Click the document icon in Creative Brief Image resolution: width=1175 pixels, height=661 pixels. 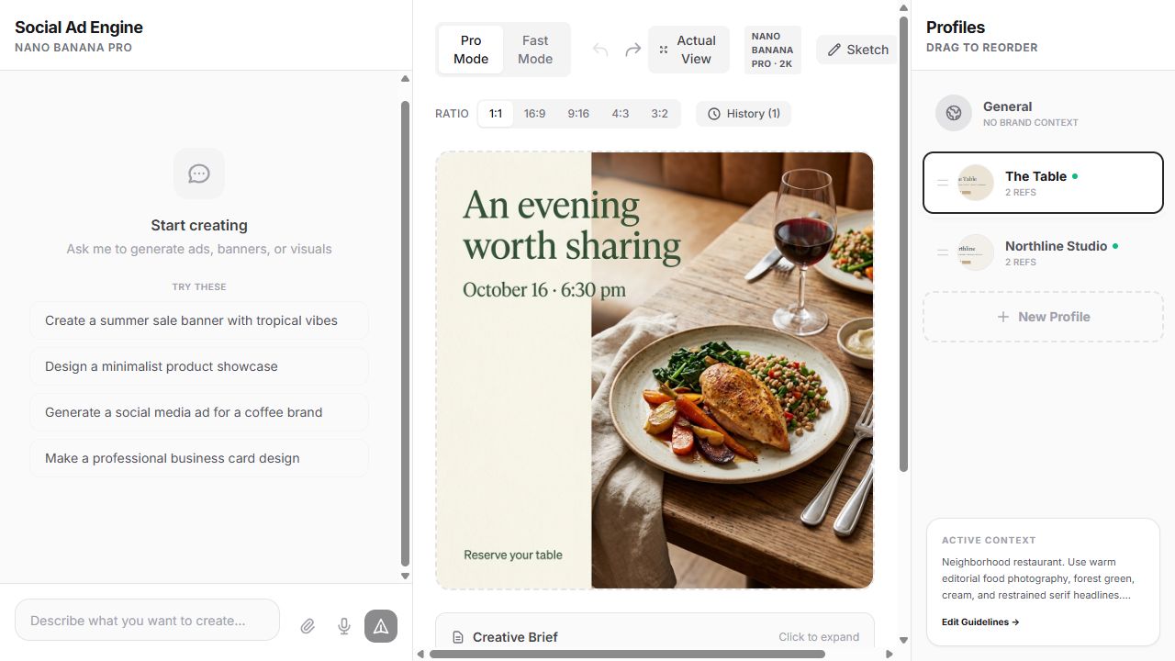tap(458, 637)
